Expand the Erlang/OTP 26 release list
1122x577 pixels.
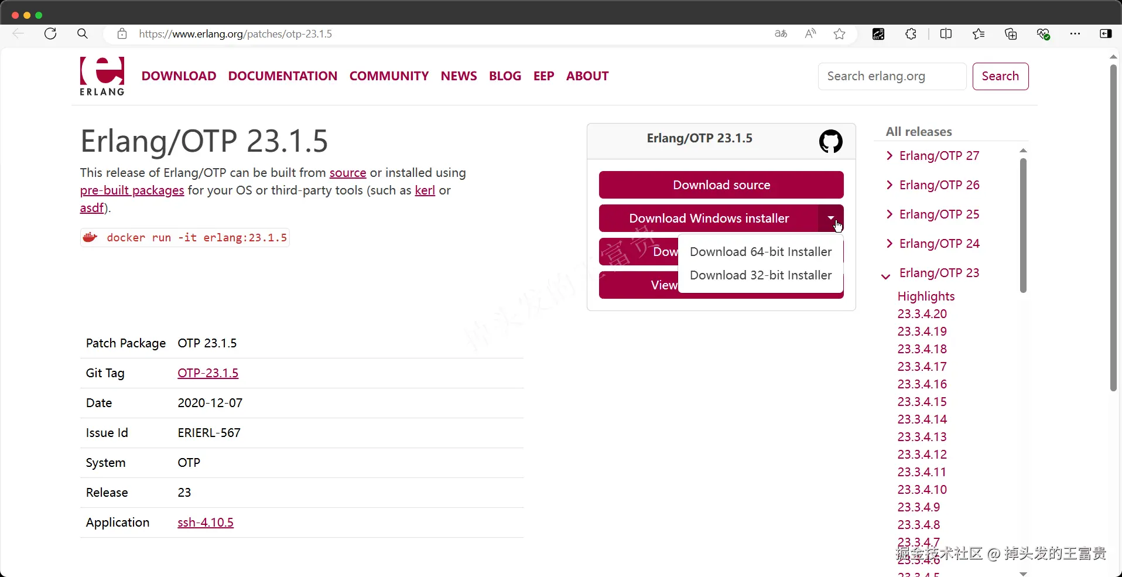click(890, 185)
